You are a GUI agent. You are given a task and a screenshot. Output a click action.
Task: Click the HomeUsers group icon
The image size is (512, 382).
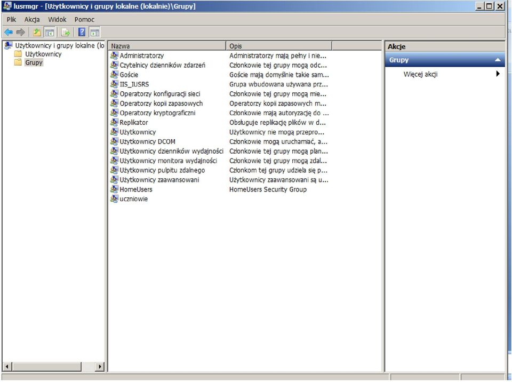114,189
